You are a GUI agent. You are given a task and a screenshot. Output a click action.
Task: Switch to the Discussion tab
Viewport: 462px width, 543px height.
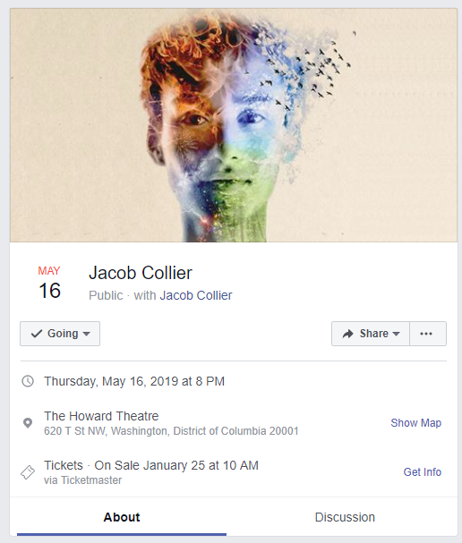click(345, 517)
